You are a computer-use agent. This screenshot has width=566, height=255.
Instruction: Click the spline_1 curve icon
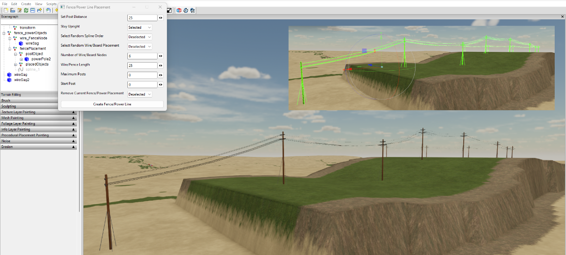21,69
